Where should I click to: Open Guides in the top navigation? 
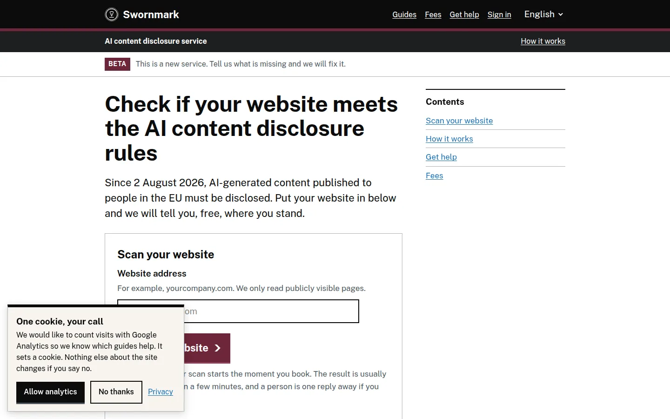(404, 14)
